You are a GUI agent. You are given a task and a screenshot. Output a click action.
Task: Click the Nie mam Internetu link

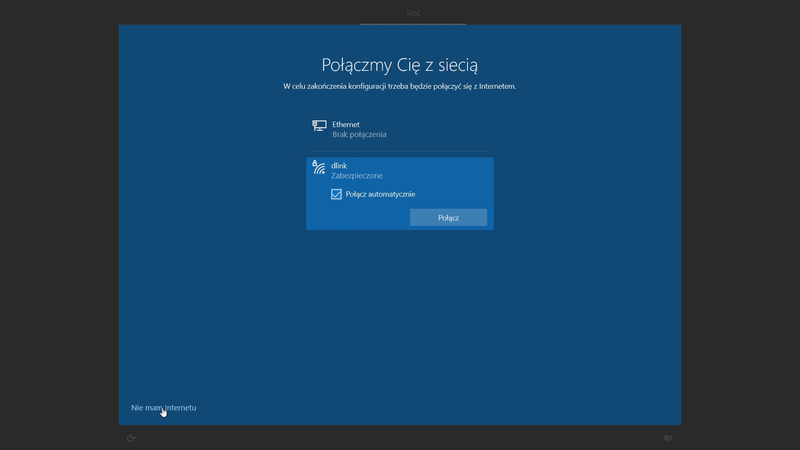(164, 407)
